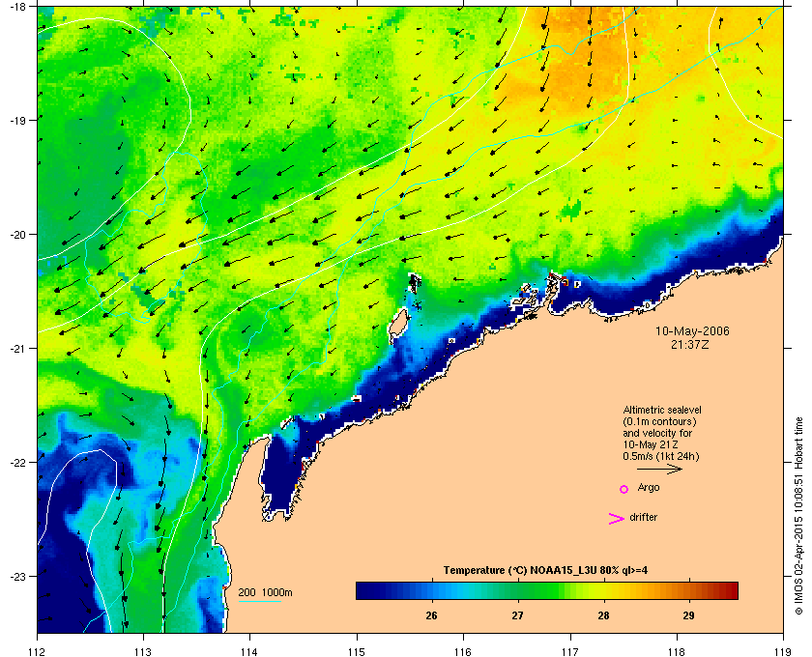Click the colorbar tick label 26
The image size is (812, 657).
pyautogui.click(x=431, y=615)
